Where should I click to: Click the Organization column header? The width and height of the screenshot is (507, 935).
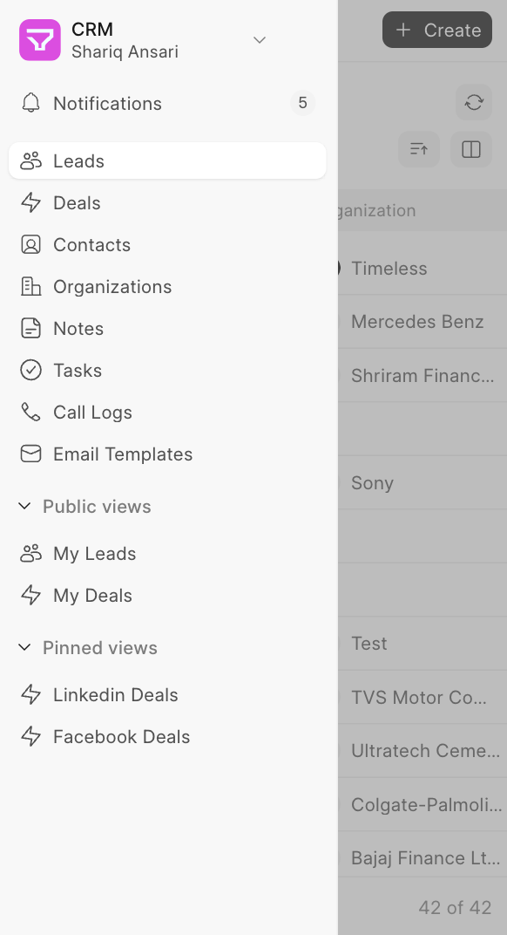click(383, 210)
